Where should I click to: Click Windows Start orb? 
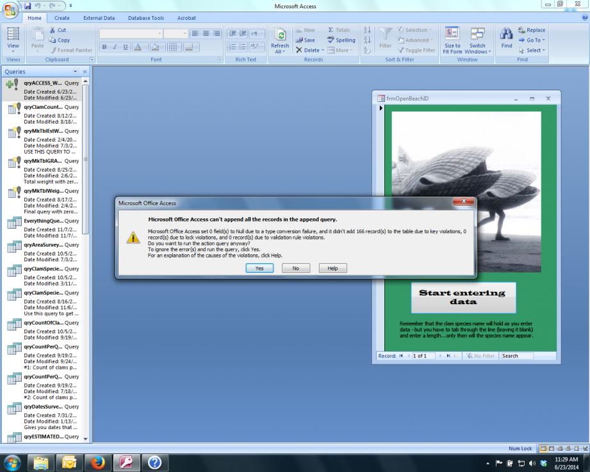[12, 462]
